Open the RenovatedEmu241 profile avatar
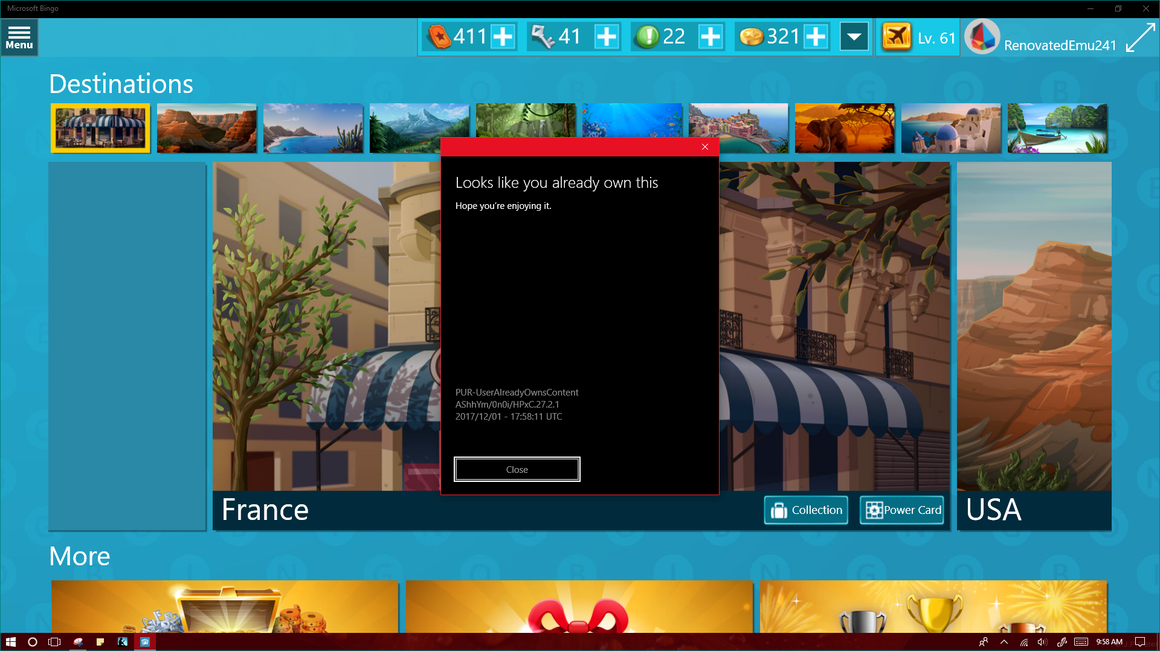 [x=982, y=37]
